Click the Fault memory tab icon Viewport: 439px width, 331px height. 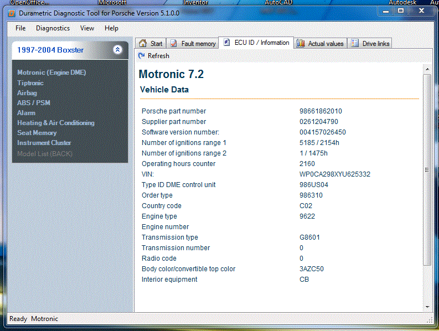pyautogui.click(x=174, y=43)
